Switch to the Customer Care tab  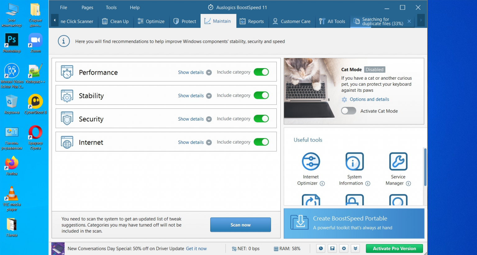(292, 21)
